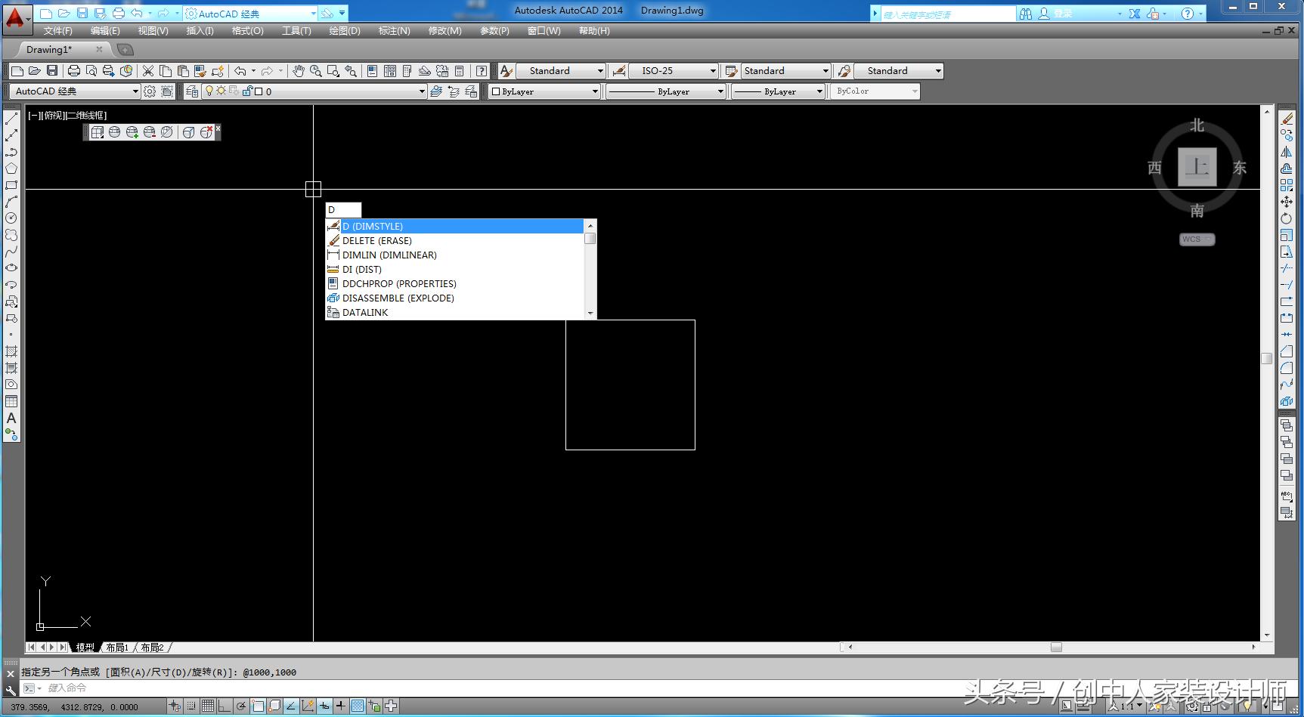Toggle Polar Tracking in the status bar

point(241,706)
